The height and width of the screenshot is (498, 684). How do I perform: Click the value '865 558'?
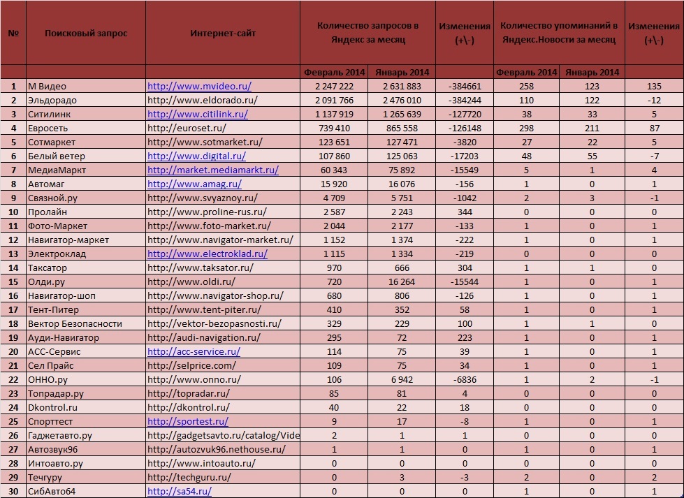[402, 128]
